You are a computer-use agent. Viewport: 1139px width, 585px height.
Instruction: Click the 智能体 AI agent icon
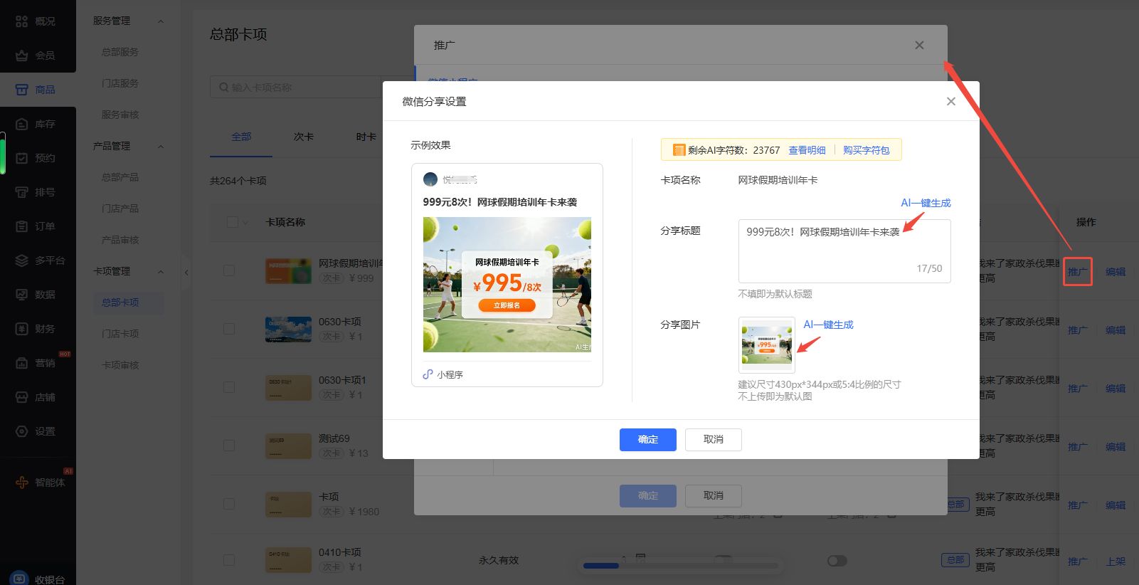click(x=21, y=483)
